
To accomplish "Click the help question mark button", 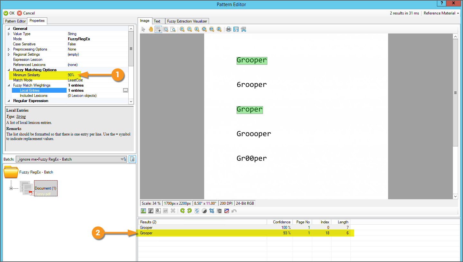I will (441, 3).
